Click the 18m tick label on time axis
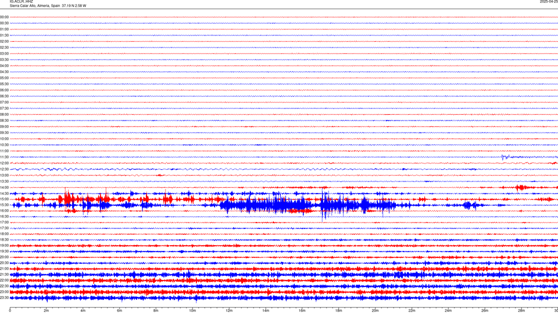Screen dimensions: 558x313 pos(339,311)
